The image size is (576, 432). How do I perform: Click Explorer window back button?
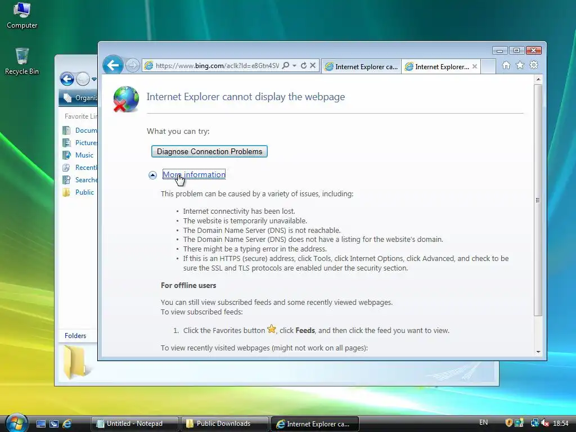coord(67,79)
